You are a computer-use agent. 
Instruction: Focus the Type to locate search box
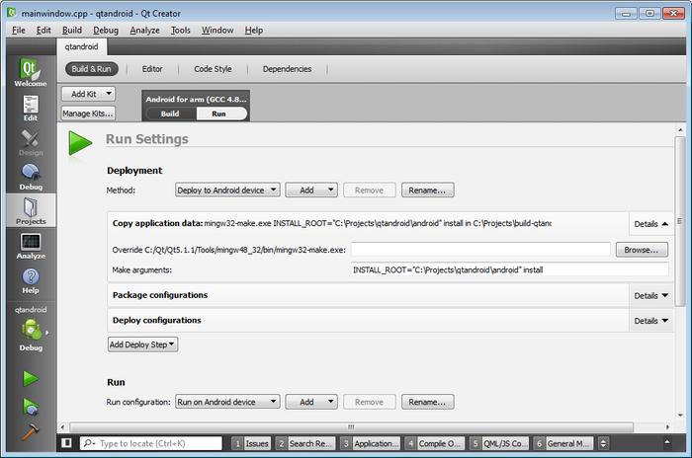(151, 443)
